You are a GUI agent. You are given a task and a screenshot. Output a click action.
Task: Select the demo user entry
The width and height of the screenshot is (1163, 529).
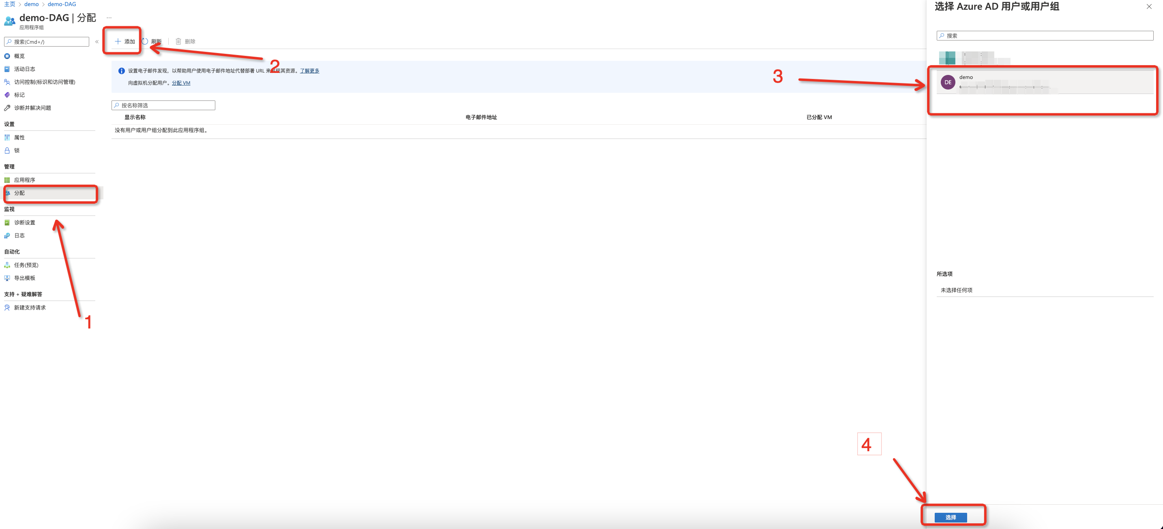click(x=1045, y=83)
